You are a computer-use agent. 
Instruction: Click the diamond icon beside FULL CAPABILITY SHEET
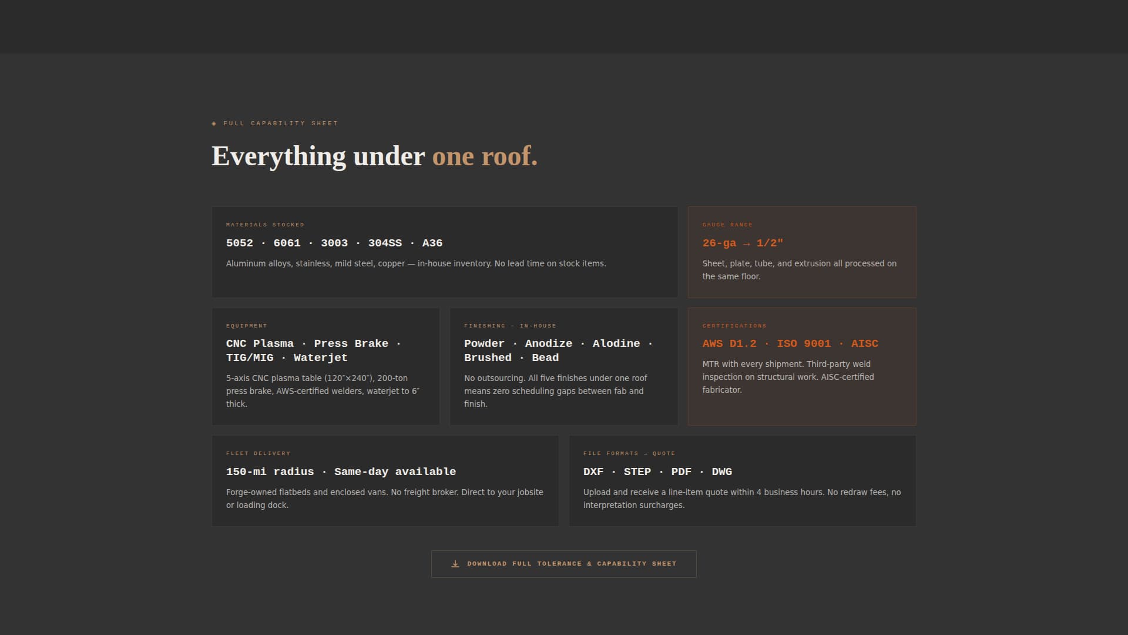pyautogui.click(x=214, y=123)
